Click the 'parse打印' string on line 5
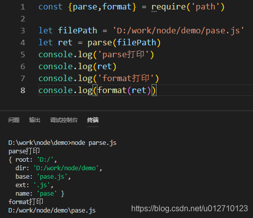 coord(124,55)
